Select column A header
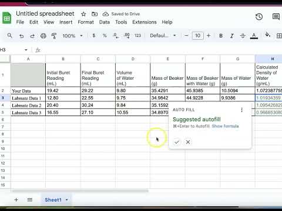 (28, 59)
